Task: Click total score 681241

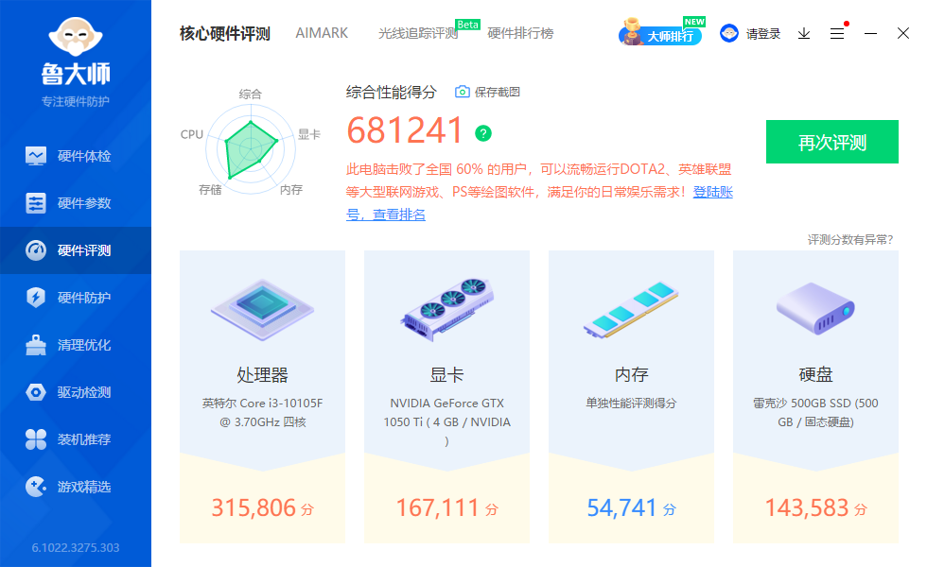Action: pyautogui.click(x=405, y=130)
